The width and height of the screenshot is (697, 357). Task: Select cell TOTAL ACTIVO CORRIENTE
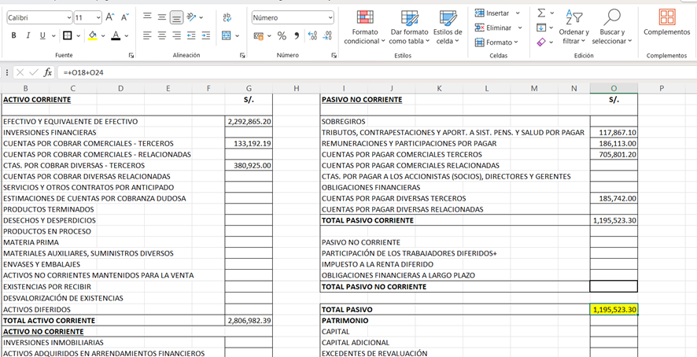(x=49, y=321)
